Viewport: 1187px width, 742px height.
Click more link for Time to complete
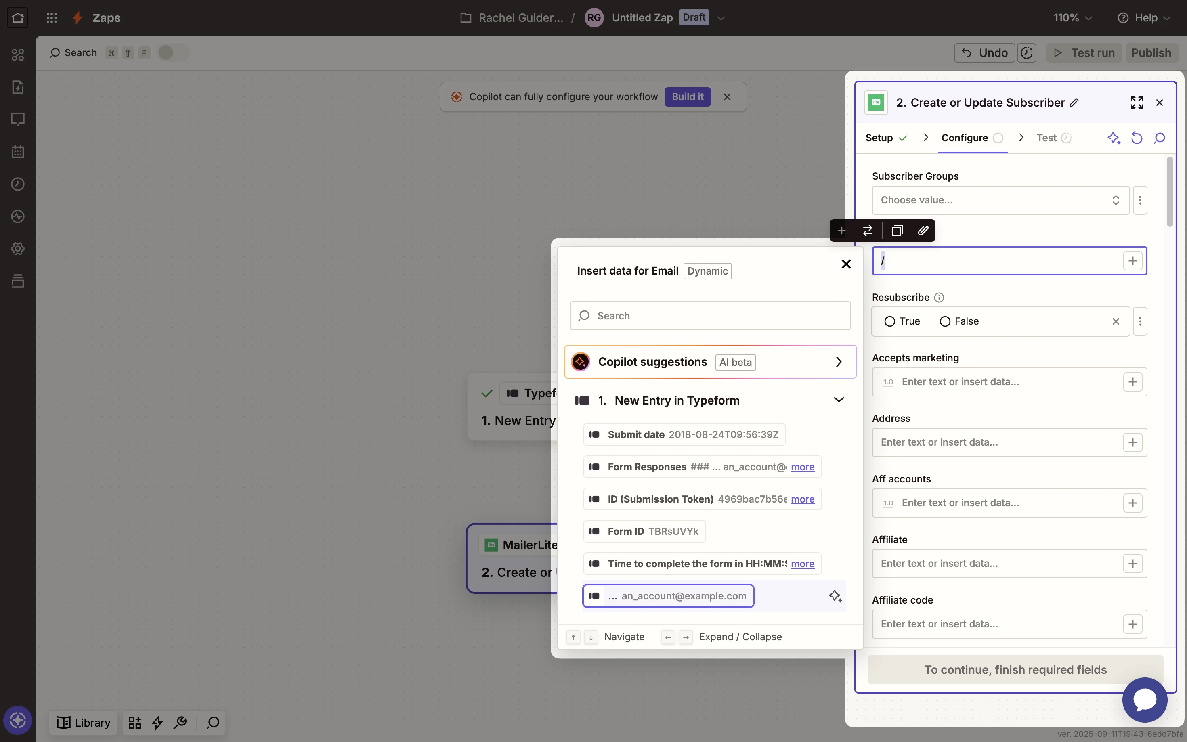coord(802,564)
